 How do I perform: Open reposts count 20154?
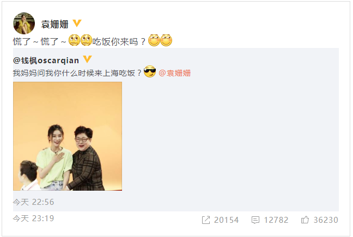[x=226, y=220]
